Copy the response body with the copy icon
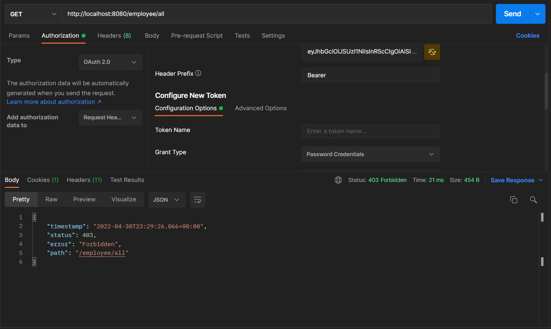This screenshot has width=551, height=329. [514, 200]
